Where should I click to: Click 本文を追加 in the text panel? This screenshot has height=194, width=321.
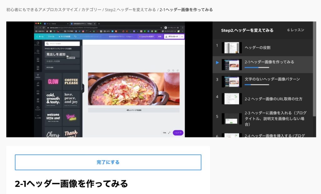[62, 68]
